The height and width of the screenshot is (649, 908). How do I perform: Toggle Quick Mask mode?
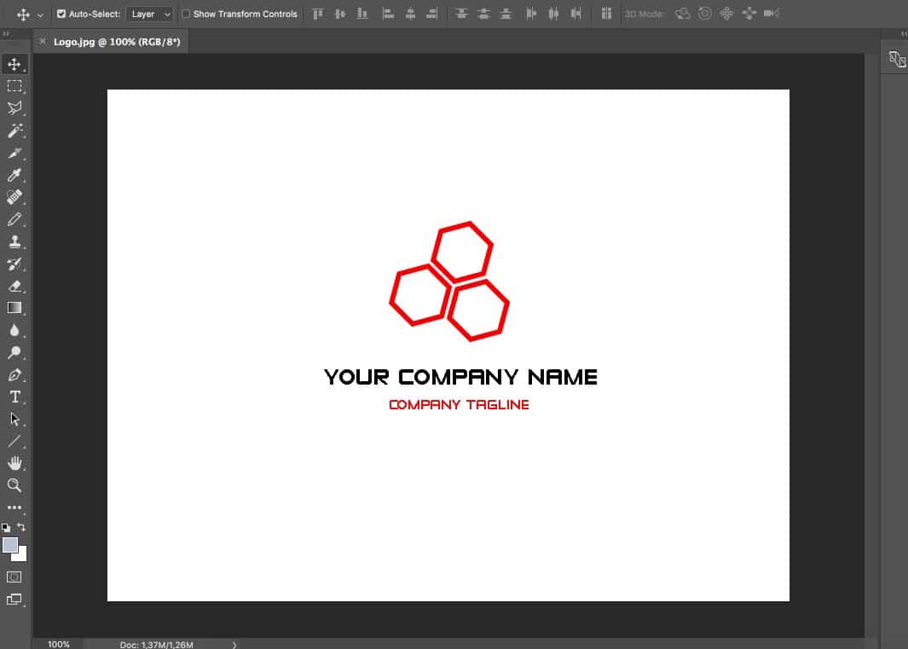[14, 577]
